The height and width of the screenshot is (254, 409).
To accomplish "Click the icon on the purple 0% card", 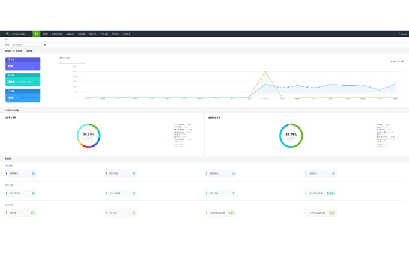I will point(9,61).
